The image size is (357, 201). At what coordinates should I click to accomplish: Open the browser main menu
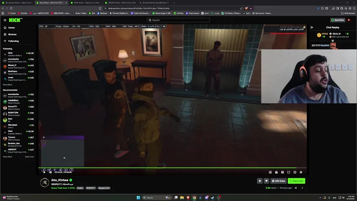click(354, 8)
